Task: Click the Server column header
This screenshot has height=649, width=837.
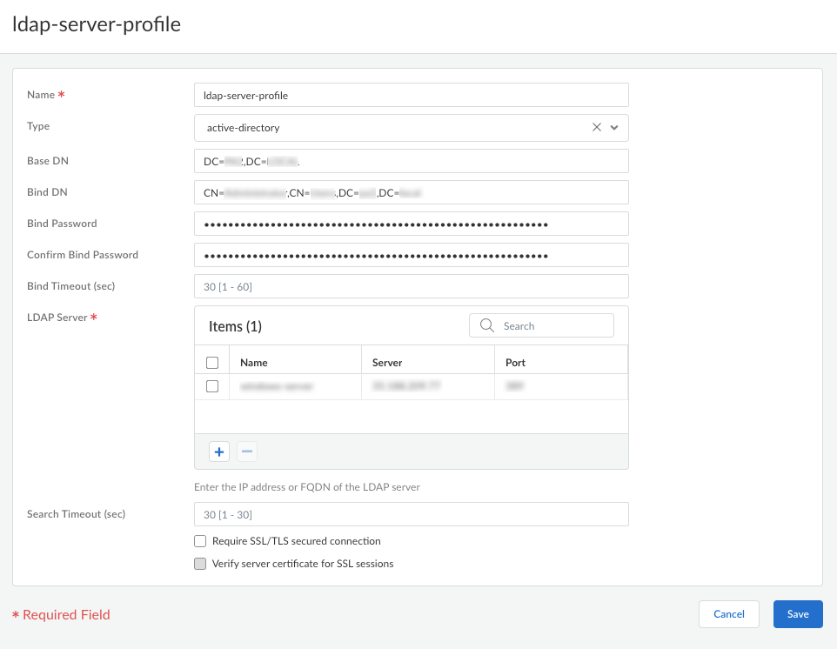Action: click(387, 363)
